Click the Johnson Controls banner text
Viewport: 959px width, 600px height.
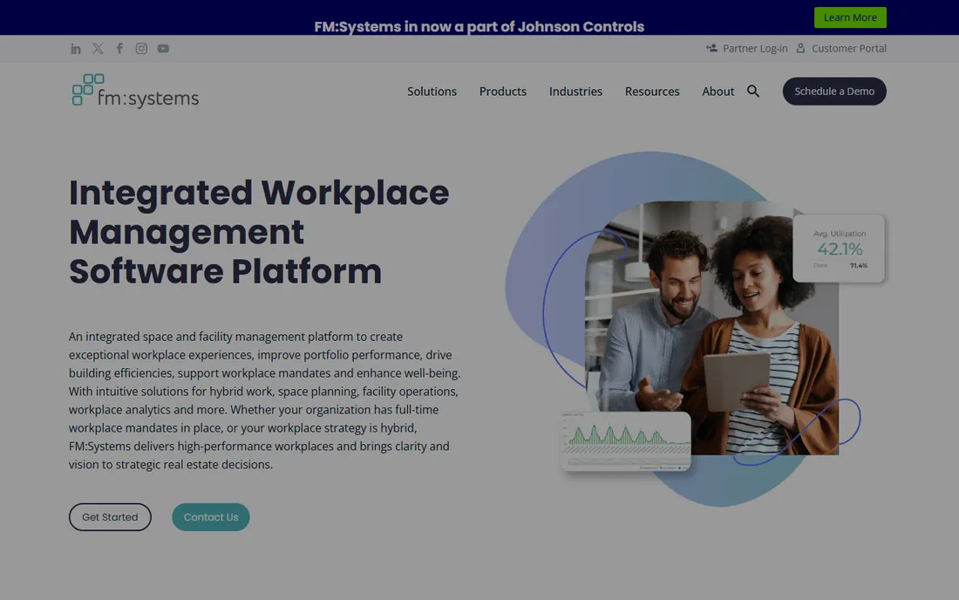[x=479, y=27]
